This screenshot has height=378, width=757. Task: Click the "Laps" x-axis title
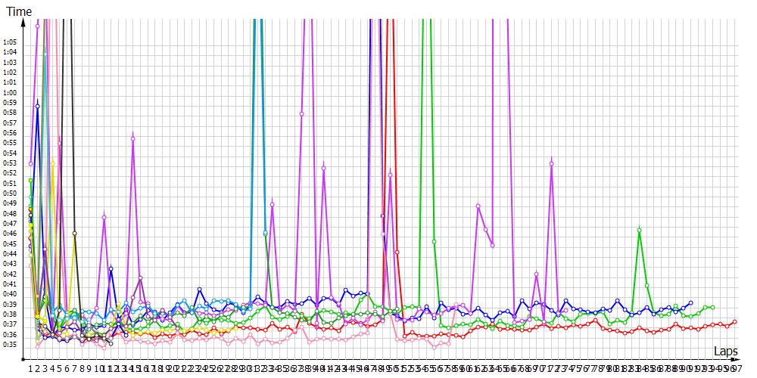(725, 352)
